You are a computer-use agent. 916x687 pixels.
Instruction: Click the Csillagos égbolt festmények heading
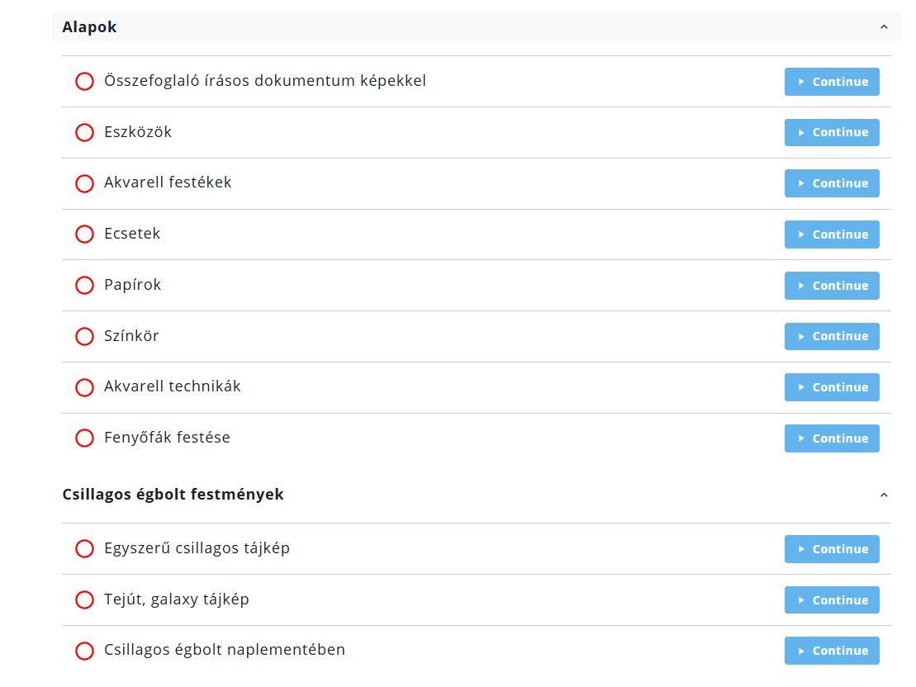click(173, 495)
